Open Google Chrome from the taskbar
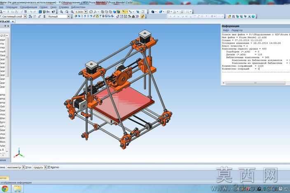Image resolution: width=290 pixels, height=193 pixels. [5, 189]
